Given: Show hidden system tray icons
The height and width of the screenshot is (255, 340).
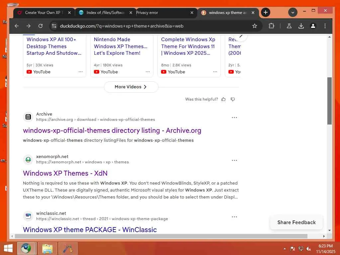Looking at the screenshot, I should pyautogui.click(x=285, y=249).
